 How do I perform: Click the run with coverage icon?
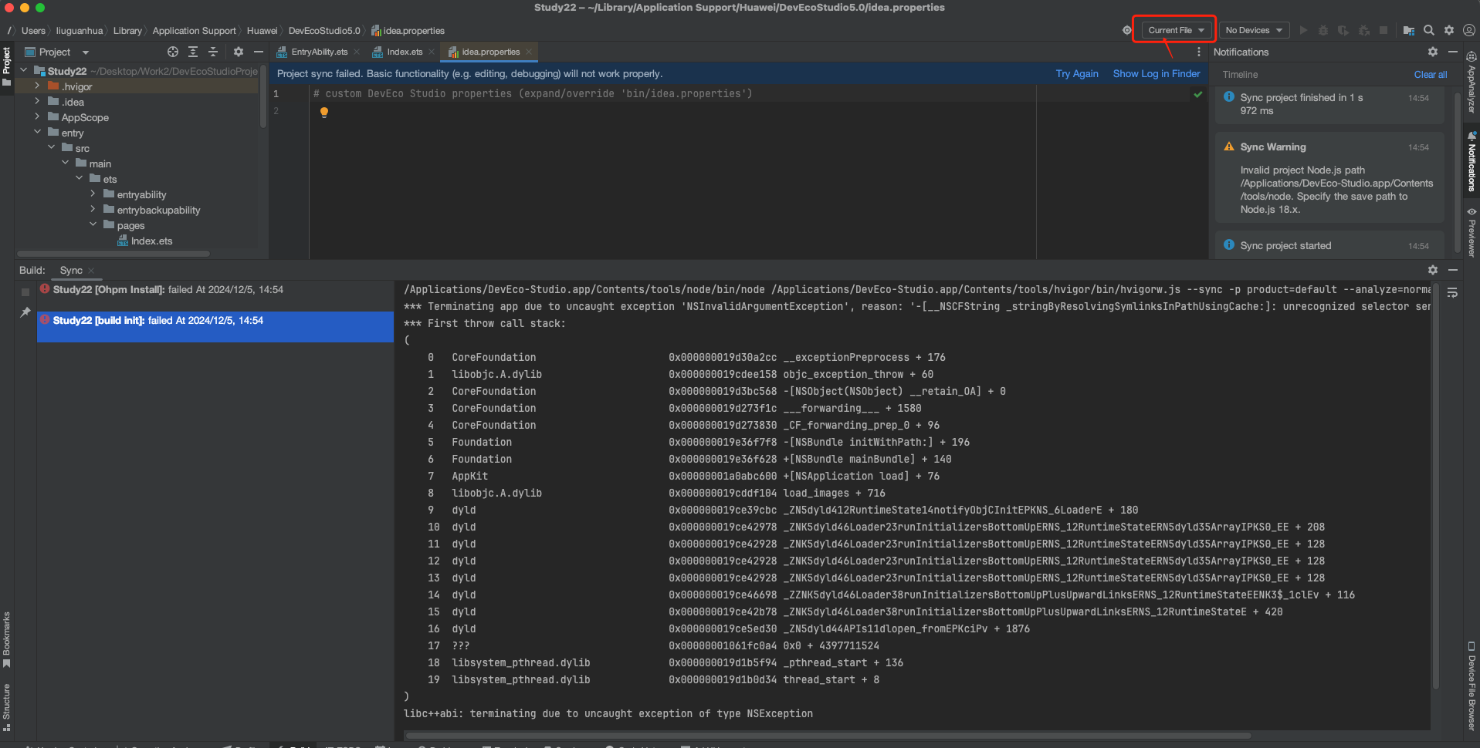[x=1343, y=30]
